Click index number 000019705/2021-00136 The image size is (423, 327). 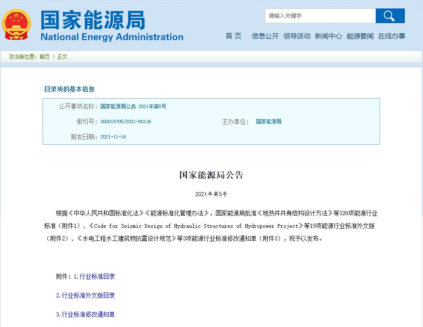(126, 122)
